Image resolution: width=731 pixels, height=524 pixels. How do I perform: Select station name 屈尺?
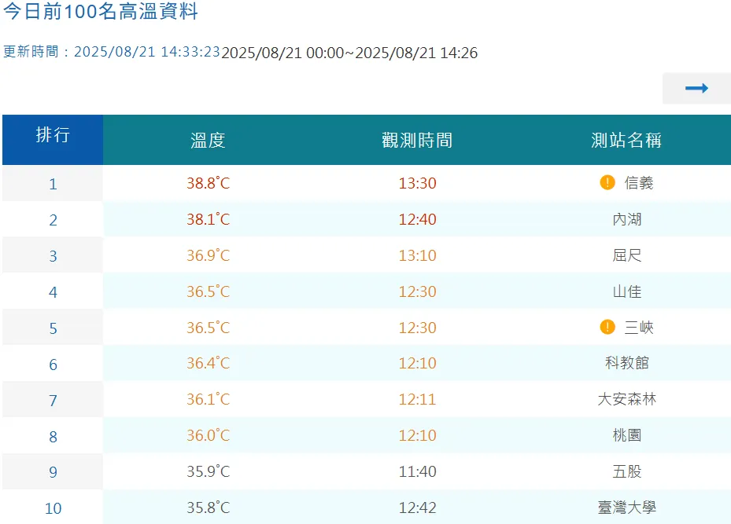coord(626,255)
